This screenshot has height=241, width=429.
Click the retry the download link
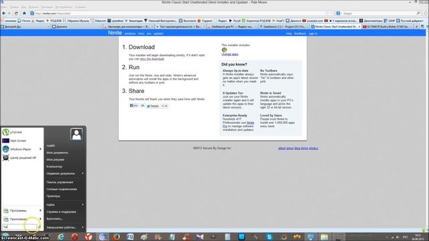(x=152, y=59)
